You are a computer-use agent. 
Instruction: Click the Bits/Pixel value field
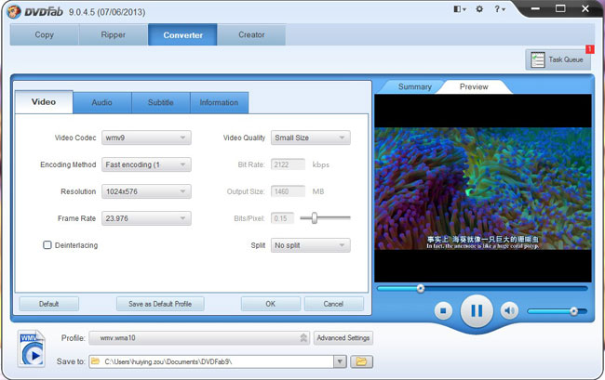click(282, 218)
